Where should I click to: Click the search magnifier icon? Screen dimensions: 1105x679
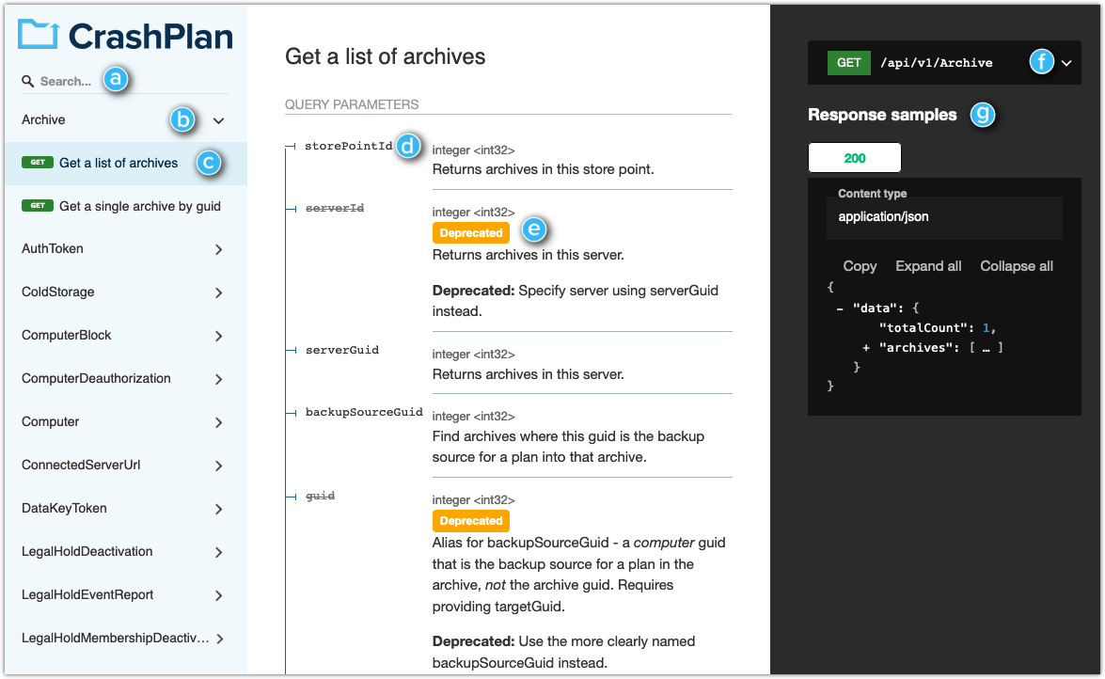point(27,82)
